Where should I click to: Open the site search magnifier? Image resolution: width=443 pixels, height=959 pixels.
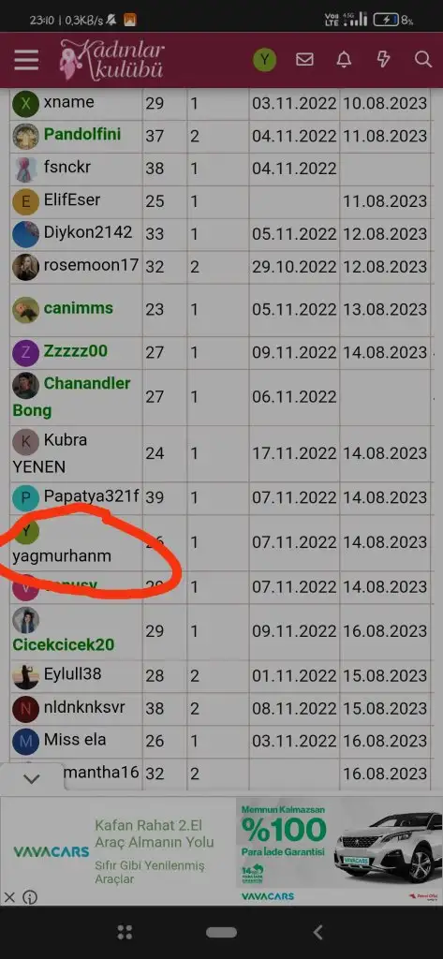(x=422, y=59)
